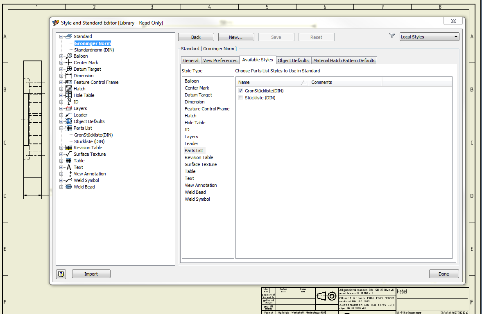
Task: Select Leader in the Style Type list
Action: 191,144
